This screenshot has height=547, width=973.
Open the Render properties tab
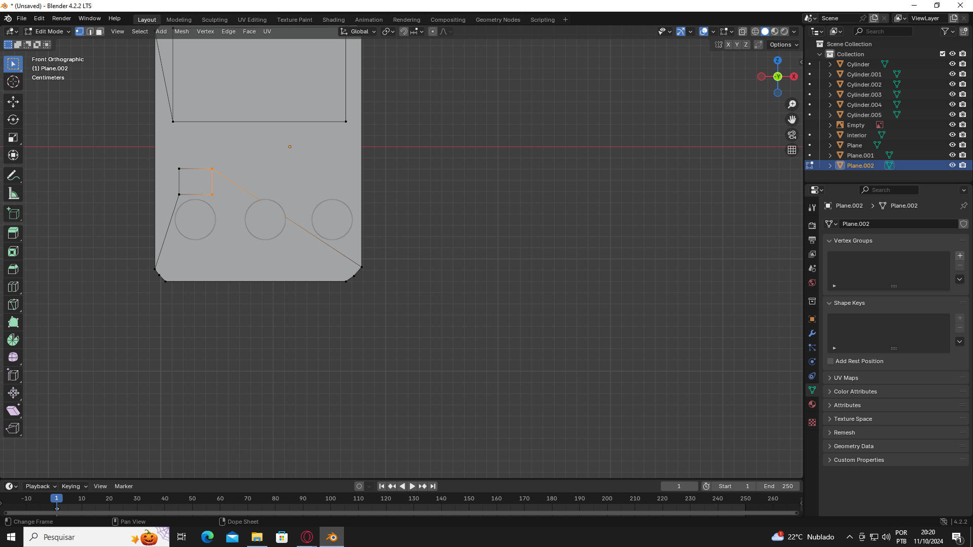812,225
